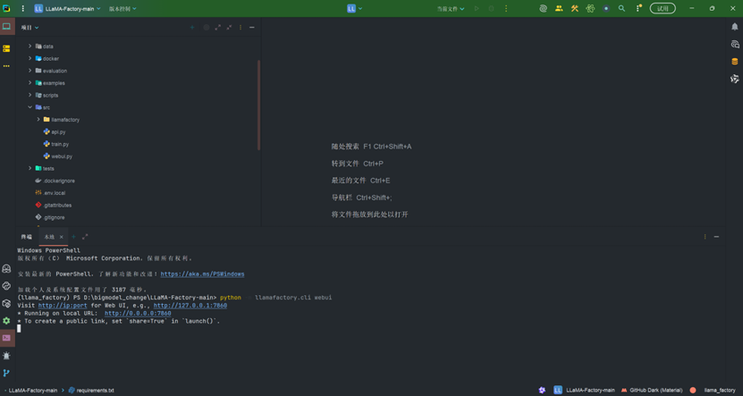Open IDE settings with notification dot
The image size is (743, 396).
637,9
